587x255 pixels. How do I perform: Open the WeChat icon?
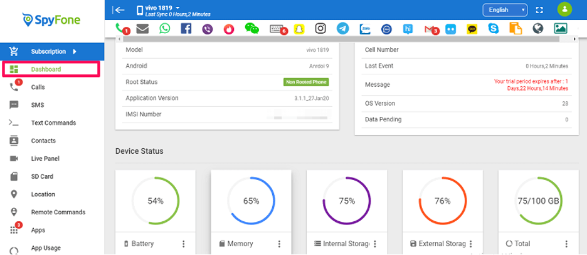[x=251, y=28]
